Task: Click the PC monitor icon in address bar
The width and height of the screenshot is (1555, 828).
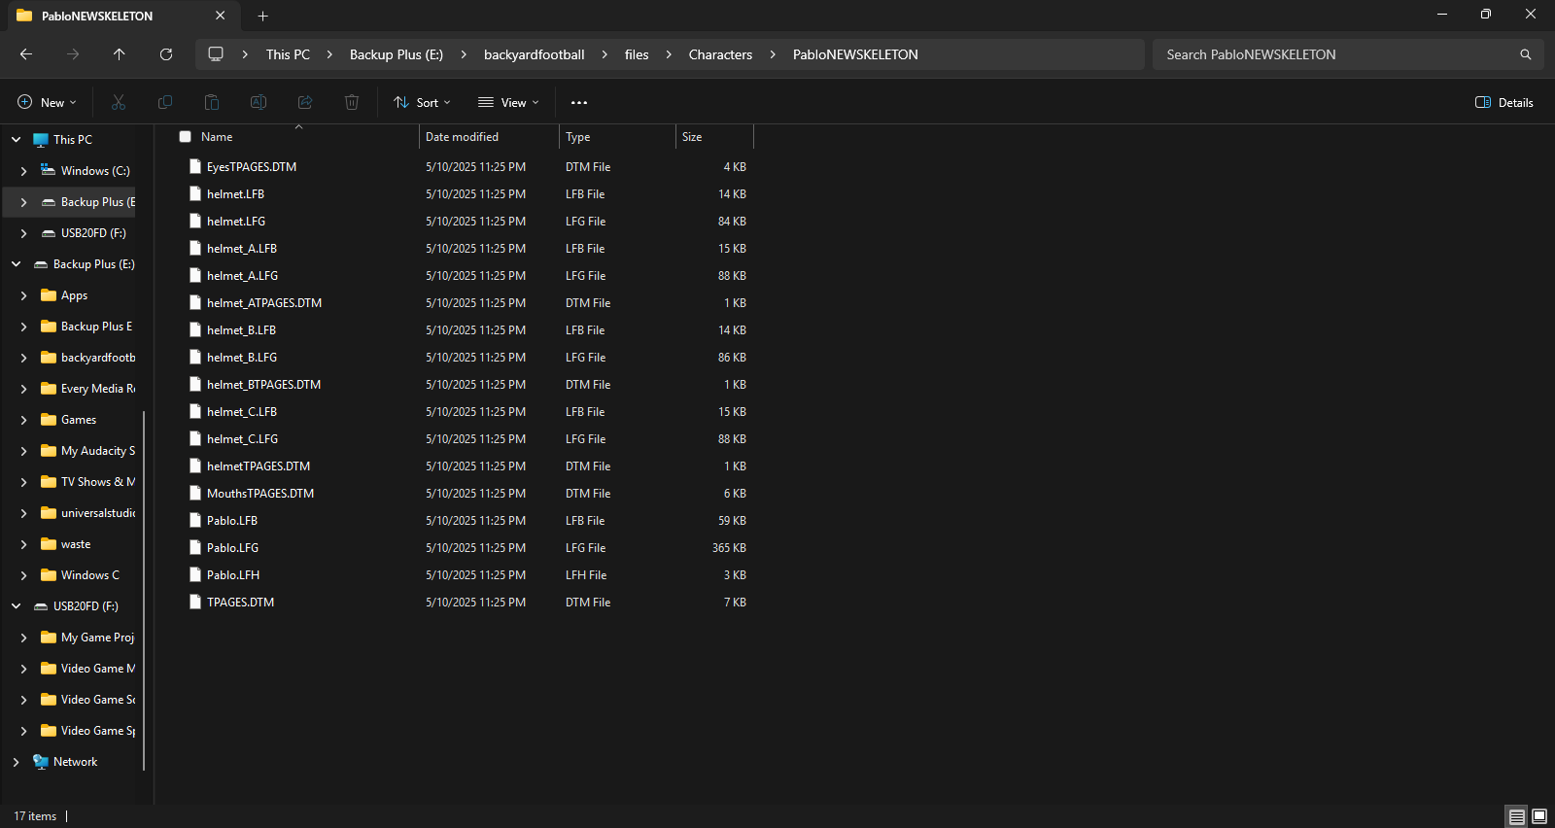Action: point(216,54)
